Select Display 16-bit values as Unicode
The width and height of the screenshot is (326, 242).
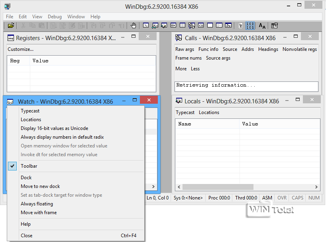(75, 128)
